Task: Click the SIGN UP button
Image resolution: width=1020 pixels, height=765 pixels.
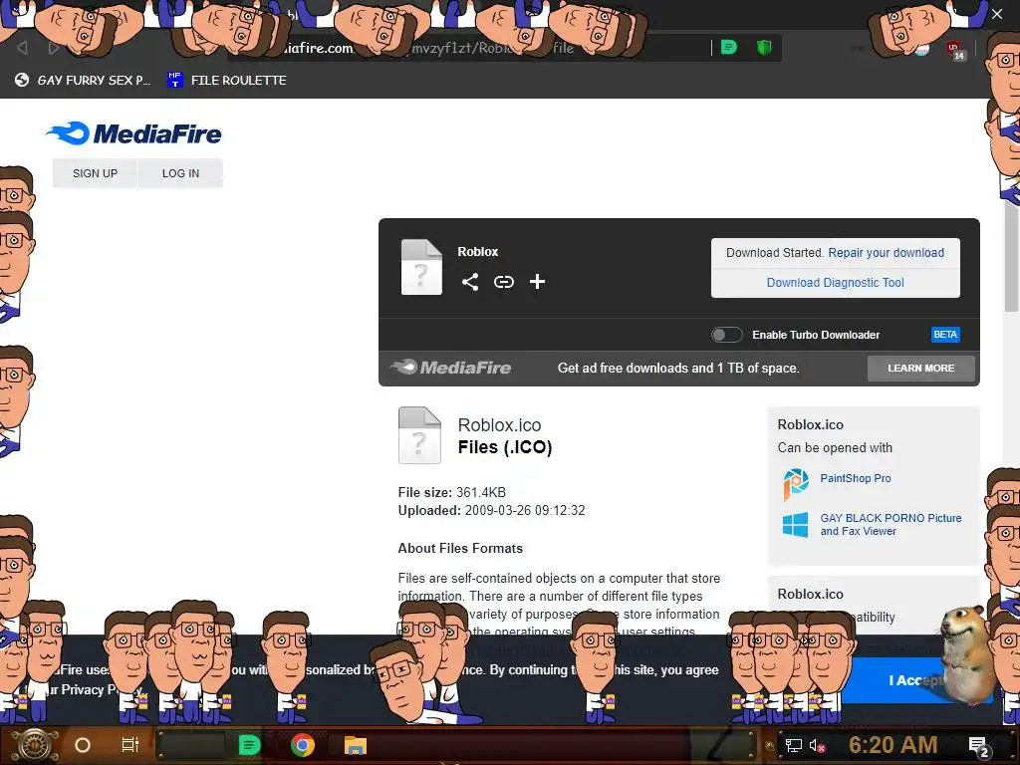Action: point(95,173)
